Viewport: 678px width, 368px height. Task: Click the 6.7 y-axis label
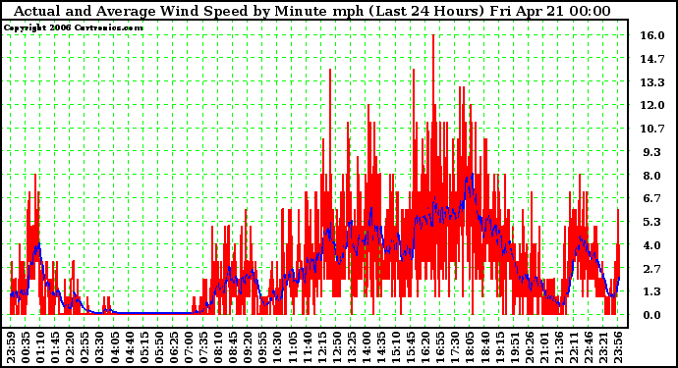(652, 198)
